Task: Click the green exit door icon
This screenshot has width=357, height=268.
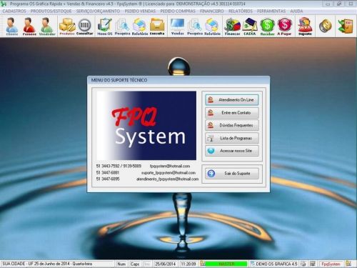Action: click(346, 26)
